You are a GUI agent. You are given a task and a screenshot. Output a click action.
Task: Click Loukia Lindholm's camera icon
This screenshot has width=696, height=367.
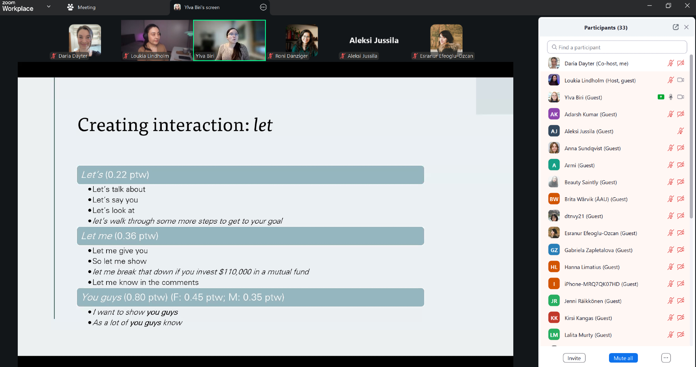[x=680, y=80]
